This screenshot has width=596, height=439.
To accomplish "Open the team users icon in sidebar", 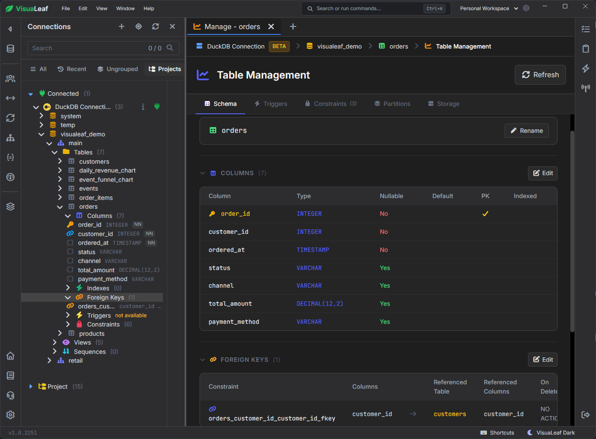I will tap(11, 79).
